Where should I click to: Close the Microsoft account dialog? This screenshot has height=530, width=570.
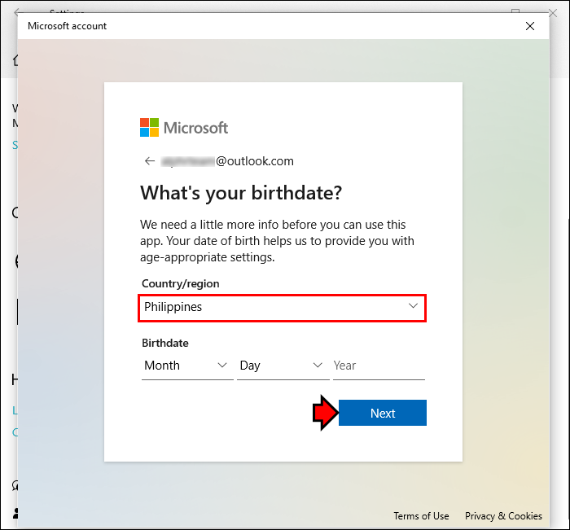pos(530,26)
